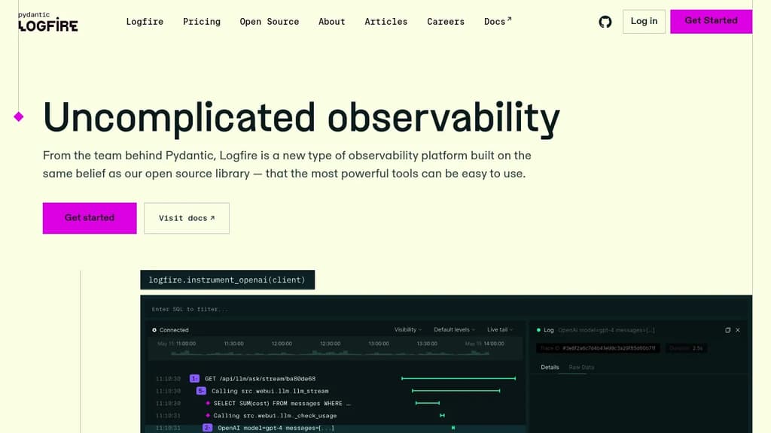This screenshot has height=433, width=771.
Task: Click the Logfire flame logo
Action: 47,23
